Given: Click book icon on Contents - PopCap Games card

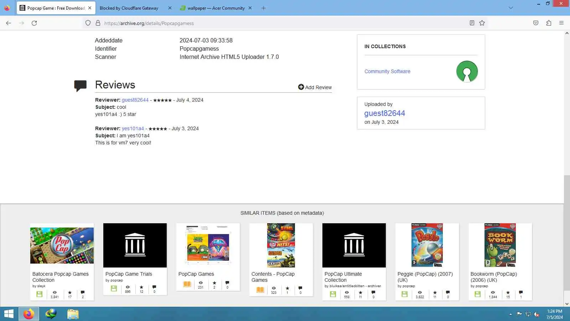Looking at the screenshot, I should point(260,290).
